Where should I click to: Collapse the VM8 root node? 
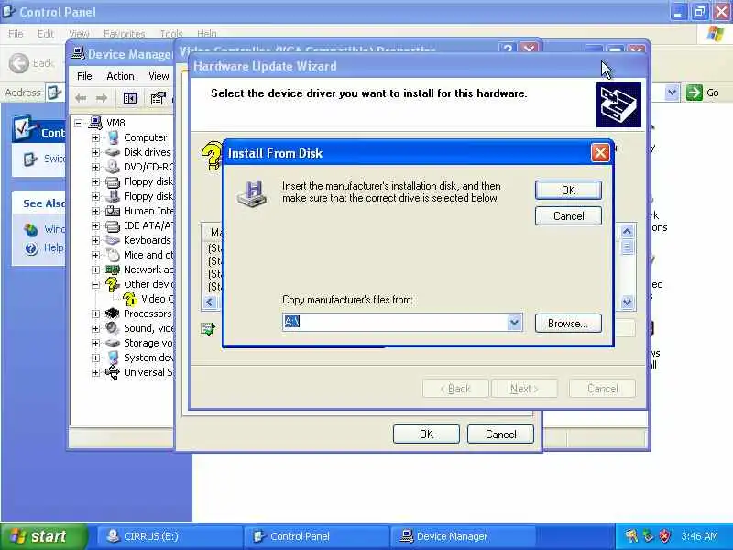click(78, 123)
